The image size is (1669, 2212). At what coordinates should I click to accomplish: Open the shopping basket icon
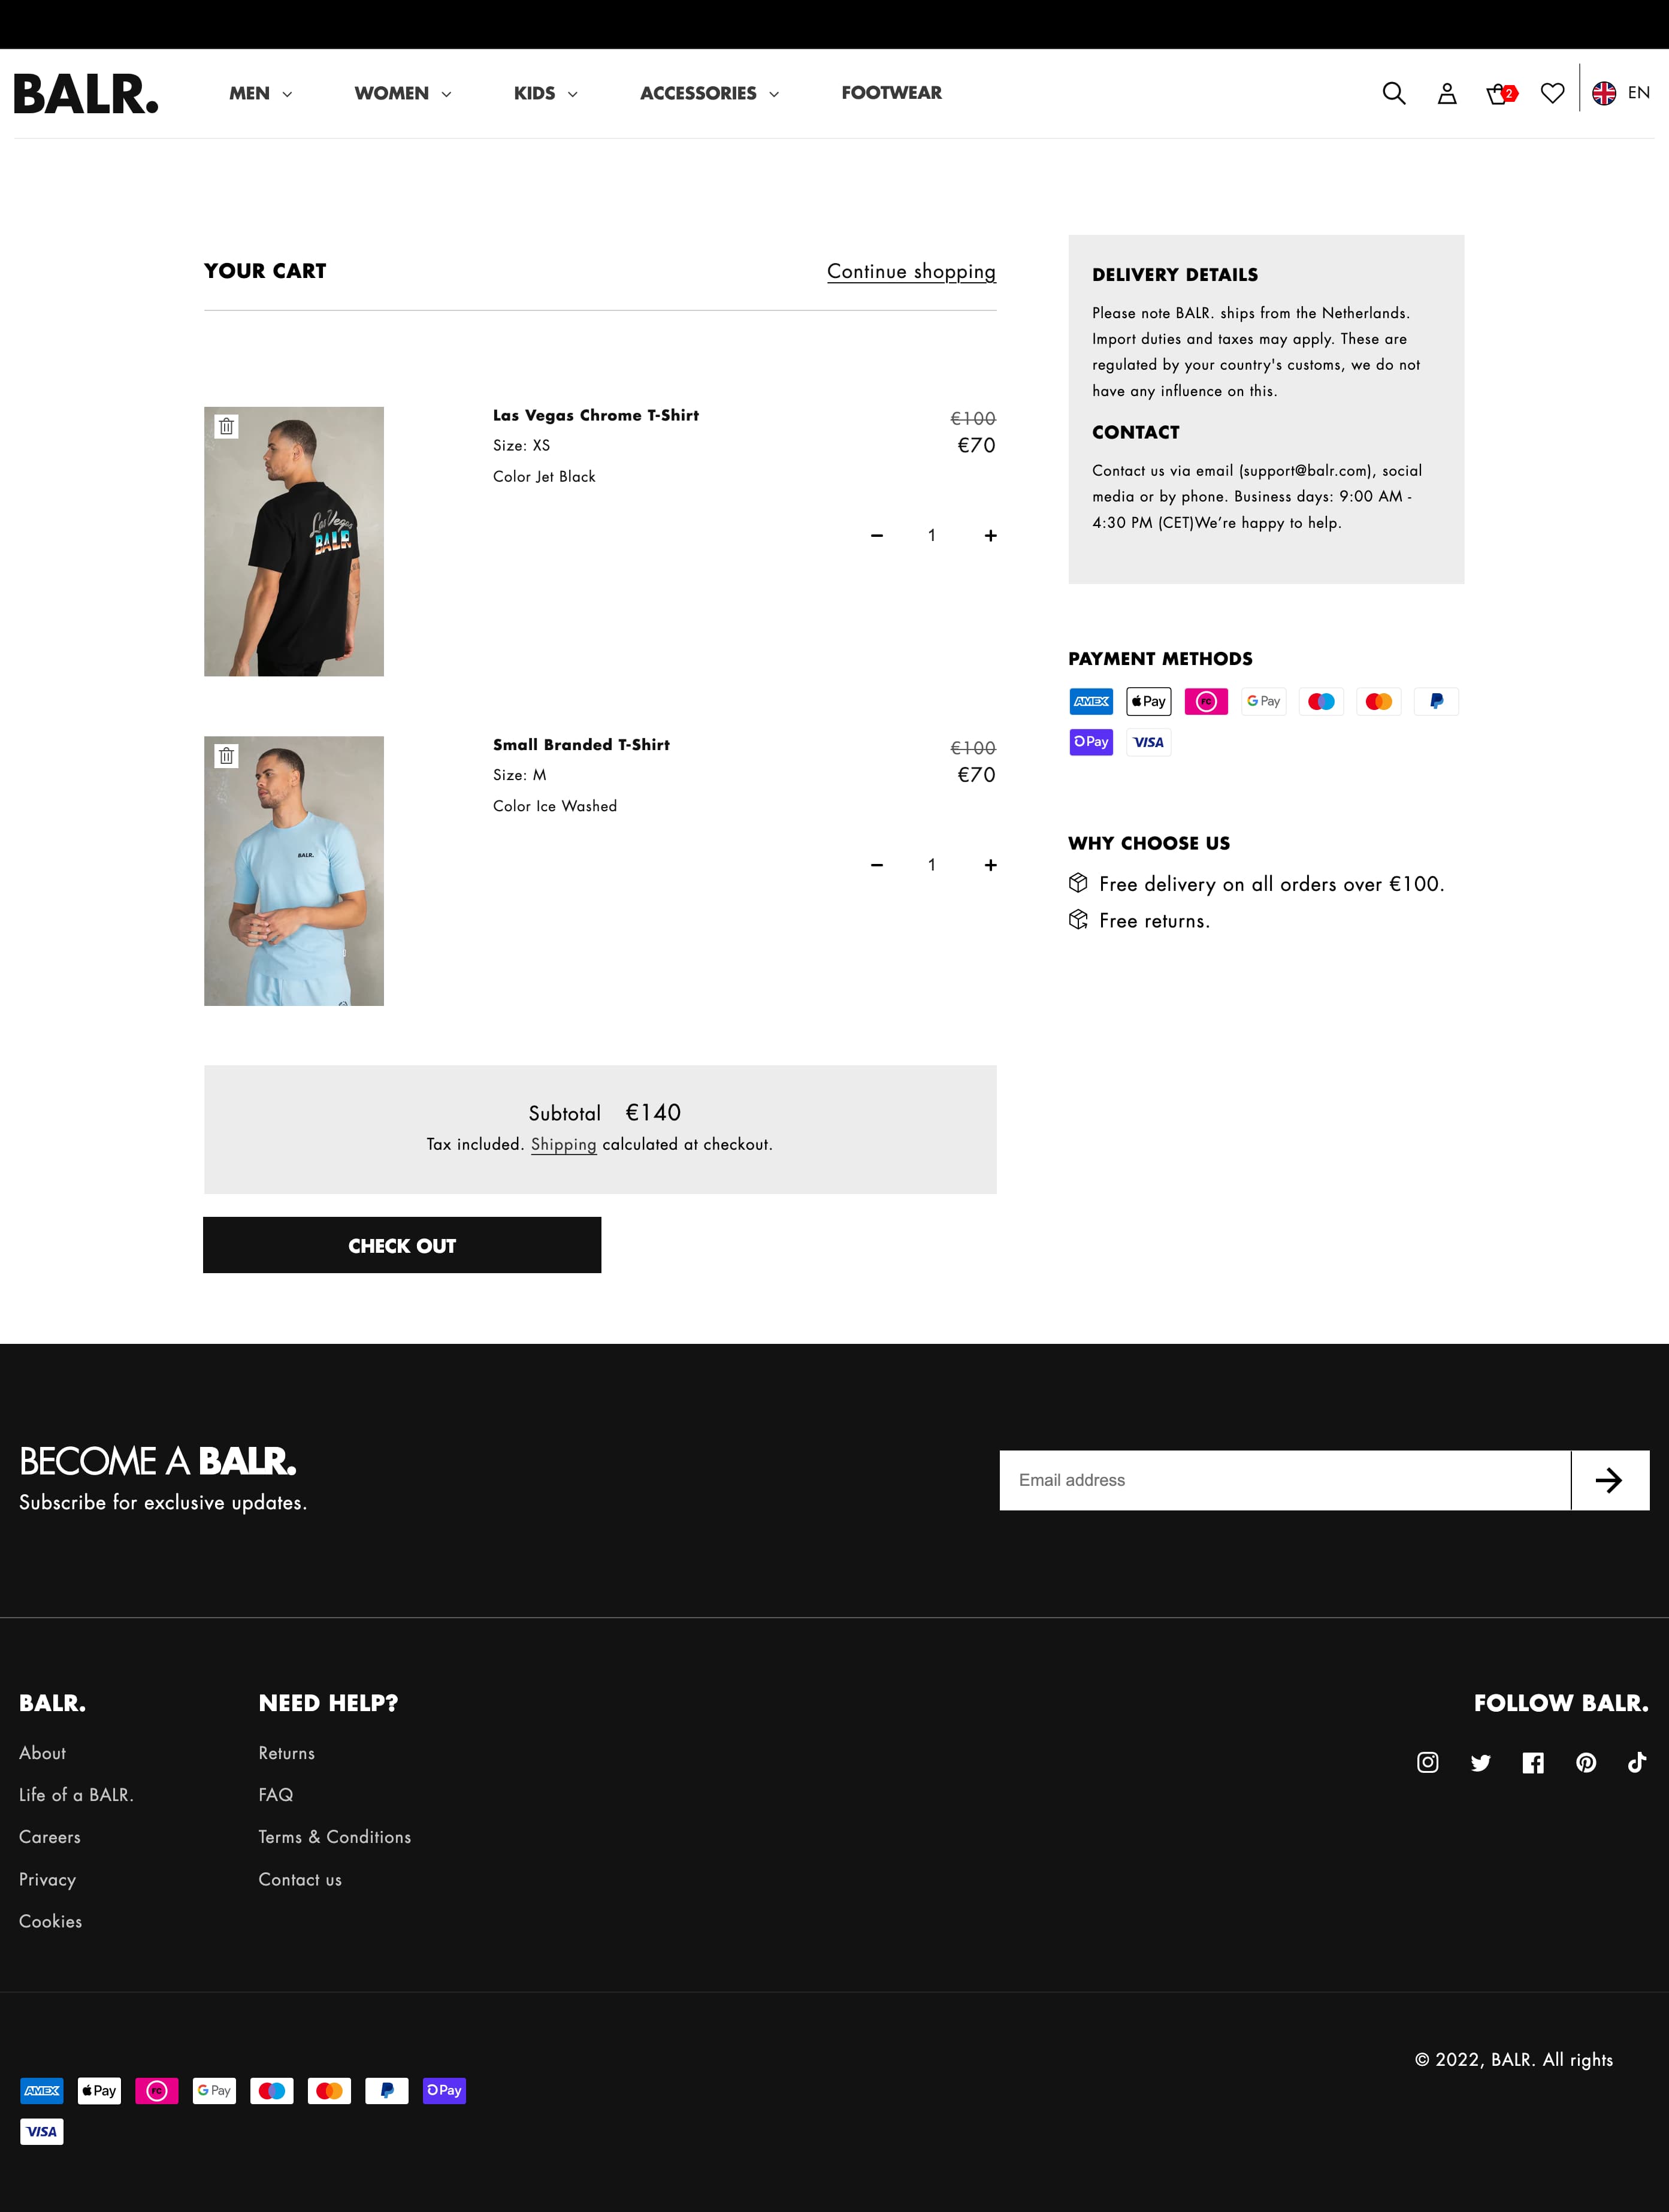(x=1500, y=93)
